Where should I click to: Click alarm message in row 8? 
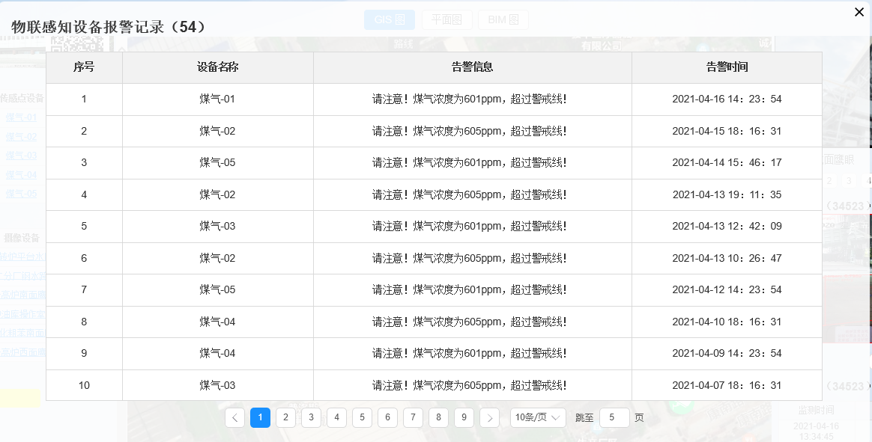click(470, 322)
